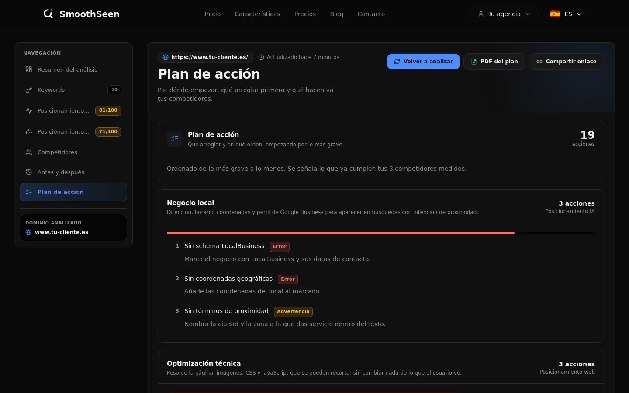The image size is (629, 393).
Task: Click the SmoothSeen logo icon
Action: pyautogui.click(x=48, y=14)
